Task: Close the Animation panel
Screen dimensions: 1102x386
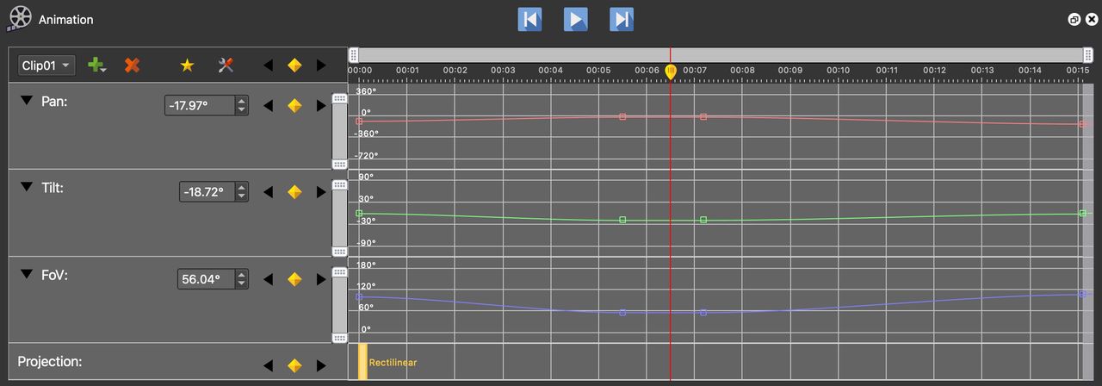Action: click(x=1092, y=19)
